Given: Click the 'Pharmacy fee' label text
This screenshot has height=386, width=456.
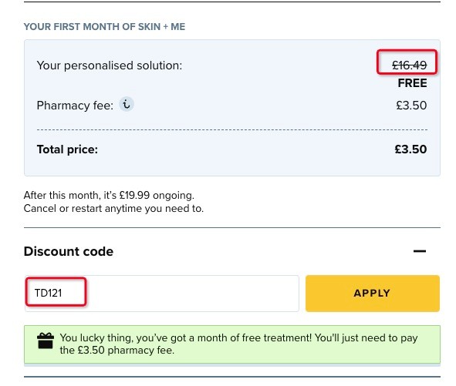Looking at the screenshot, I should pos(75,106).
